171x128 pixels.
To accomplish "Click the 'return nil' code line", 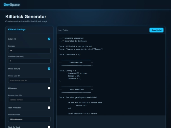I will pos(81,106).
